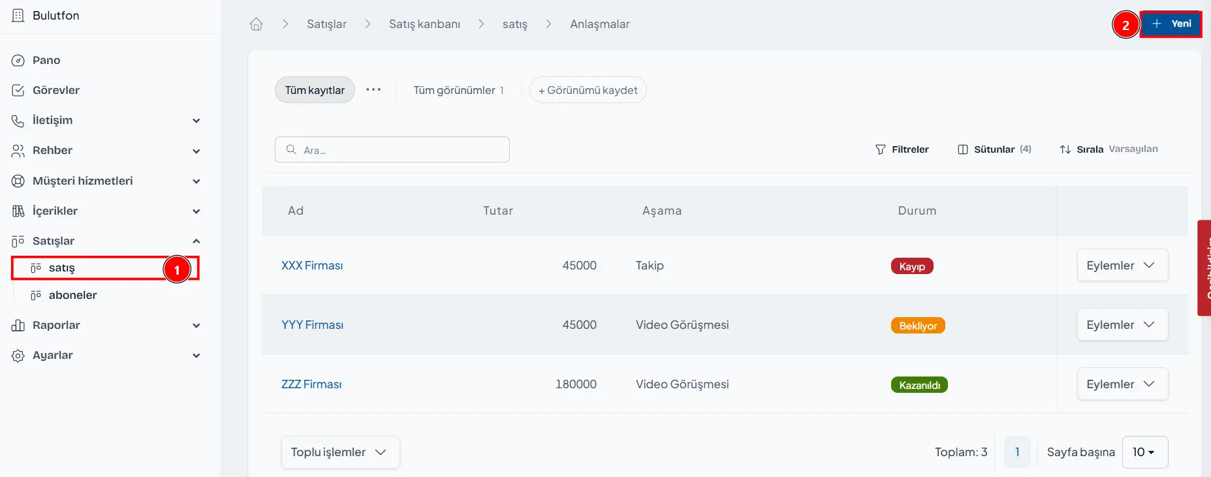Change the Sayfa başına page size dropdown

(1145, 452)
